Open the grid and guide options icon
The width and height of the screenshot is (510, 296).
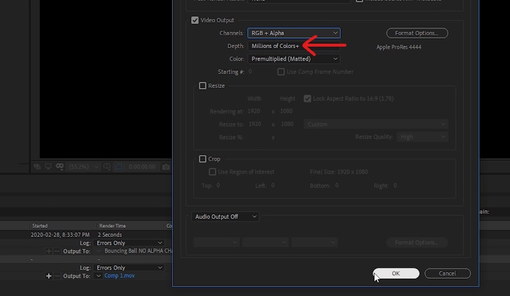(107, 167)
